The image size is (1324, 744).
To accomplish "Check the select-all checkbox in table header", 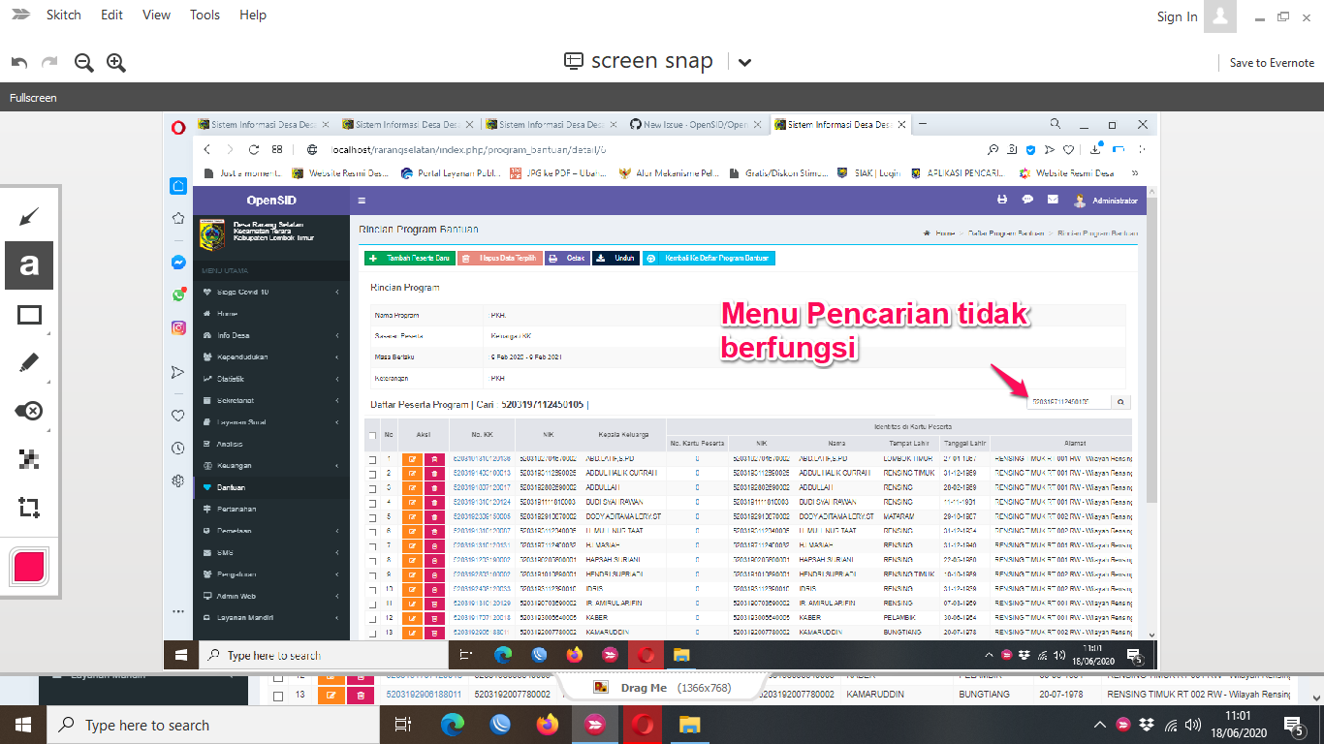I will coord(373,437).
